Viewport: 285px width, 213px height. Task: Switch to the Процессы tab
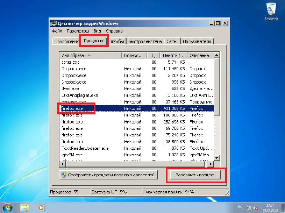click(x=94, y=41)
